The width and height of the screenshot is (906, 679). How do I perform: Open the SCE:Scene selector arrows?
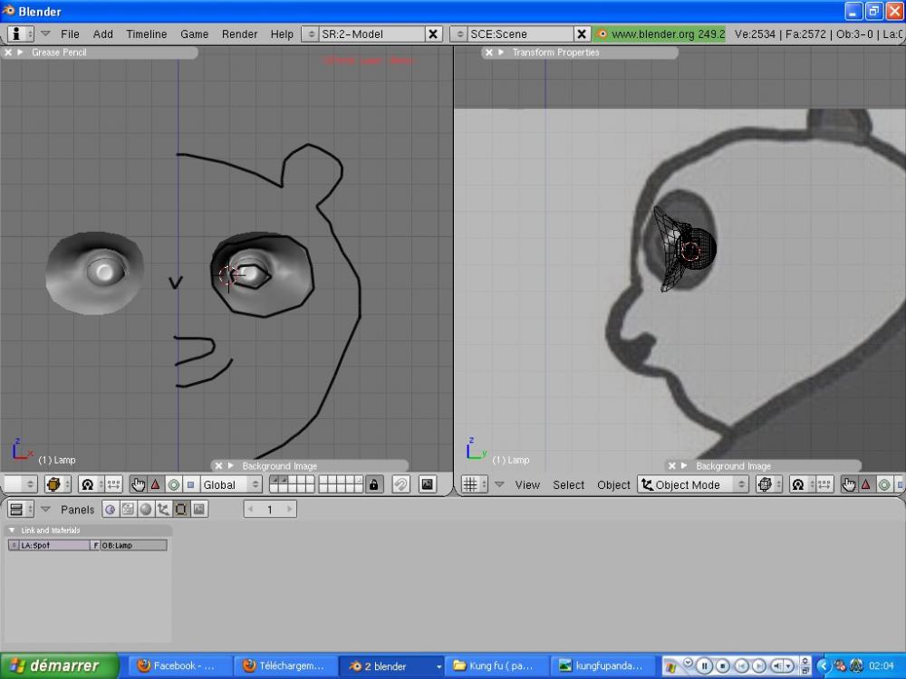point(459,34)
